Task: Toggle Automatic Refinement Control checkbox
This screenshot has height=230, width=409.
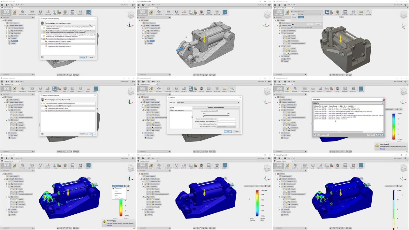Action: [217, 111]
